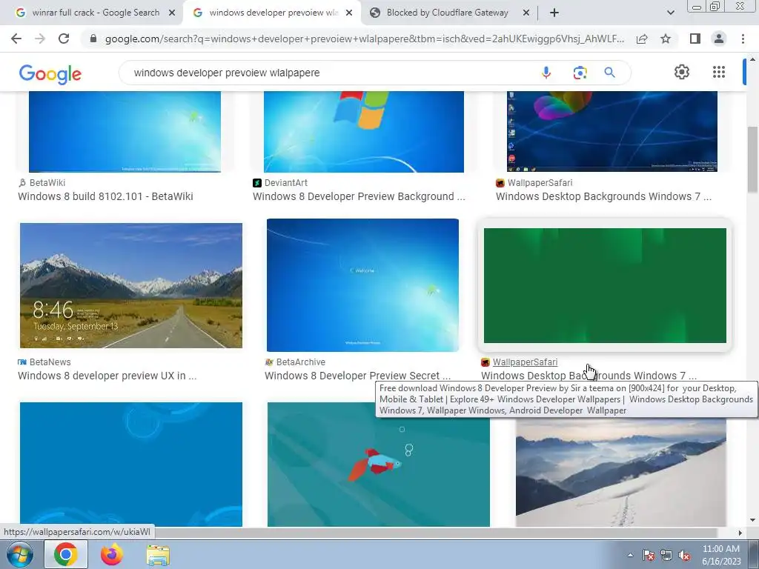
Task: Expand the tab search dropdown arrow
Action: [x=670, y=13]
